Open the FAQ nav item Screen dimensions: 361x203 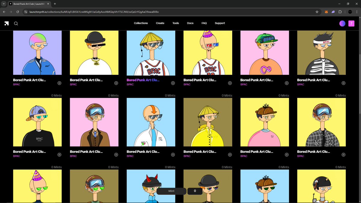click(x=204, y=23)
